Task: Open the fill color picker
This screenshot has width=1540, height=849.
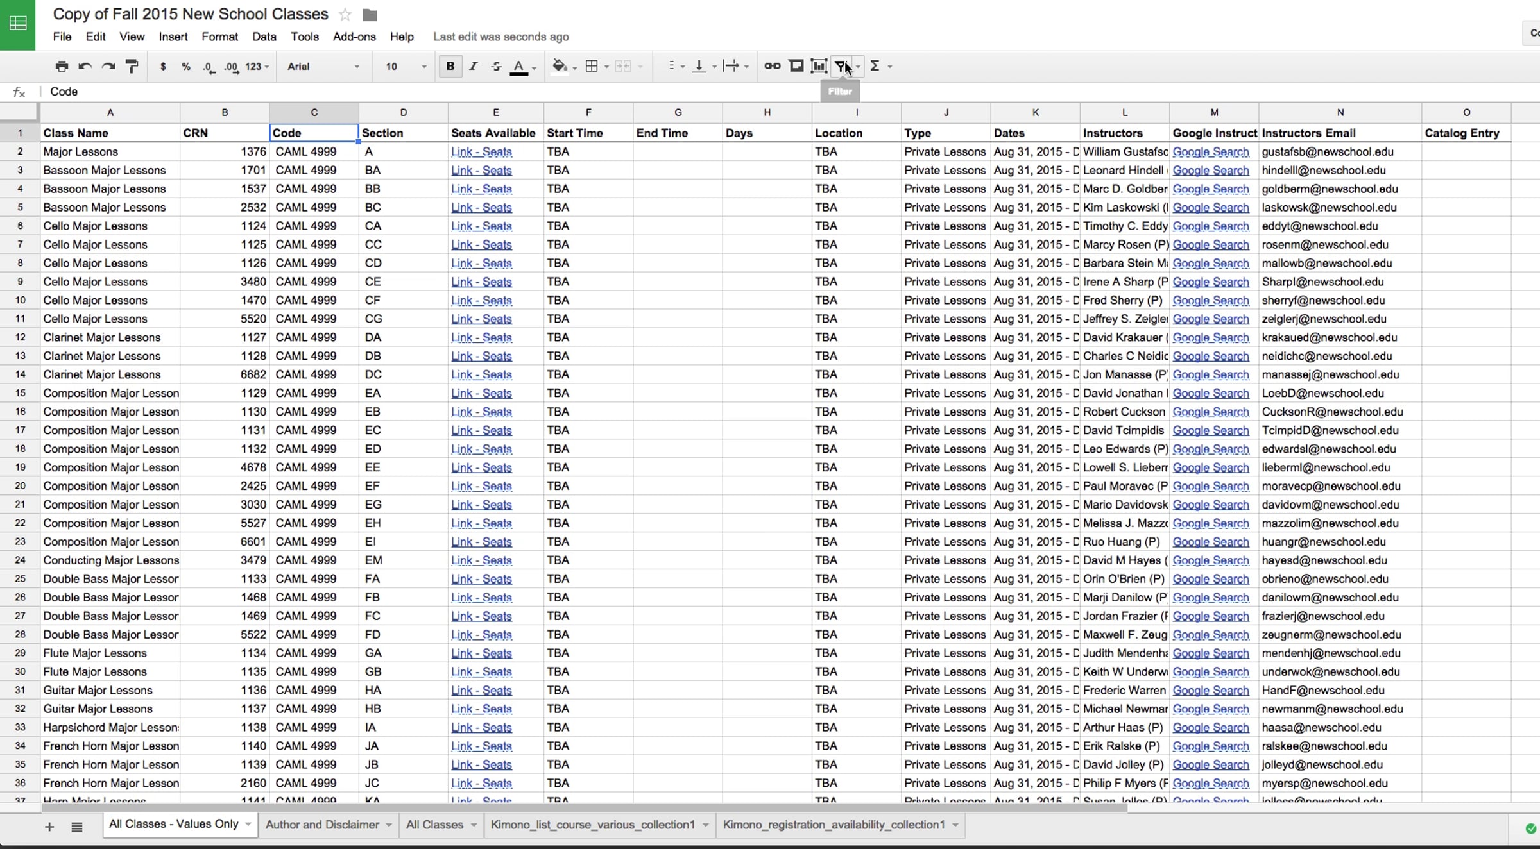Action: pyautogui.click(x=560, y=66)
